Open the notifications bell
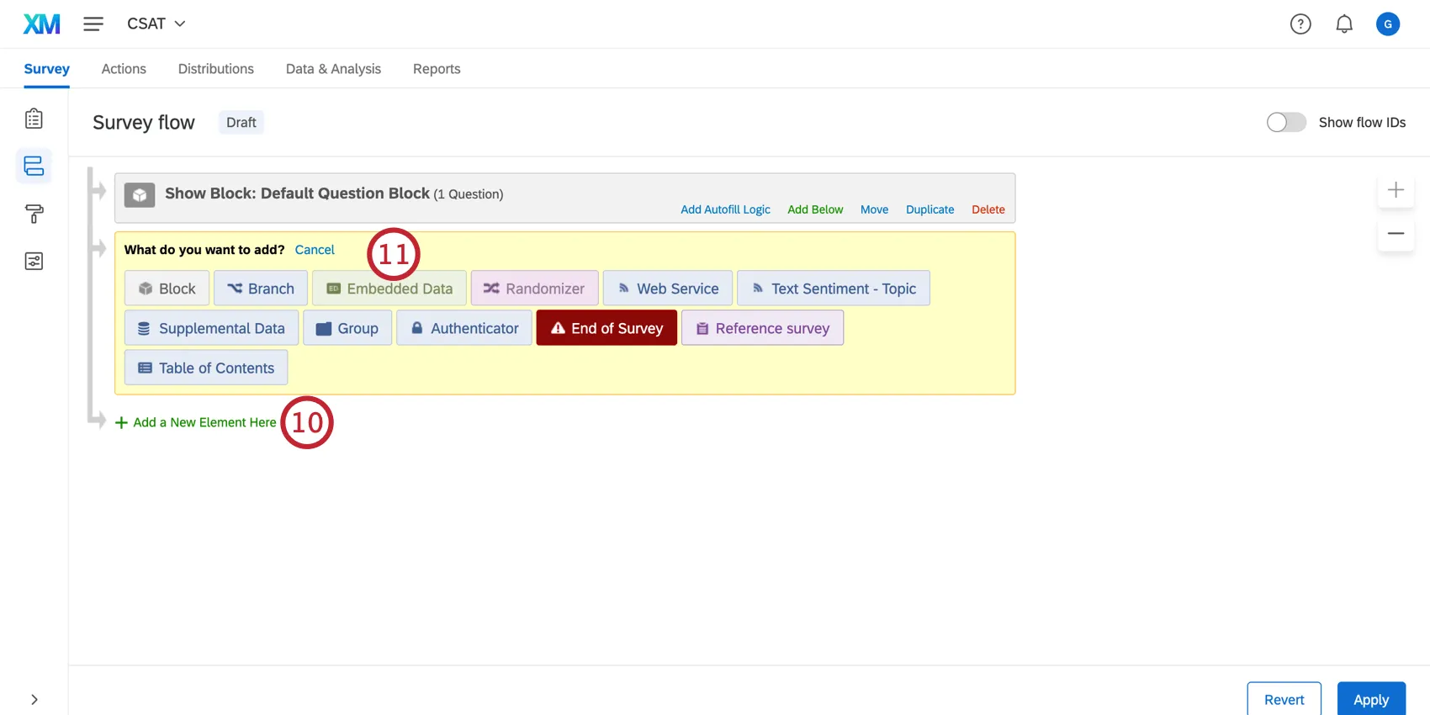Screen dimensions: 1430x715 (x=1344, y=24)
